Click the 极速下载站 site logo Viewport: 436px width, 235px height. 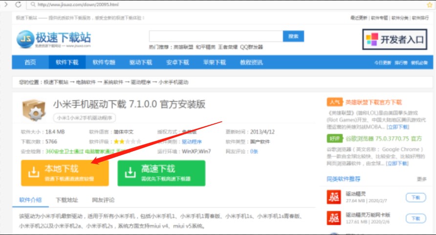pos(53,39)
